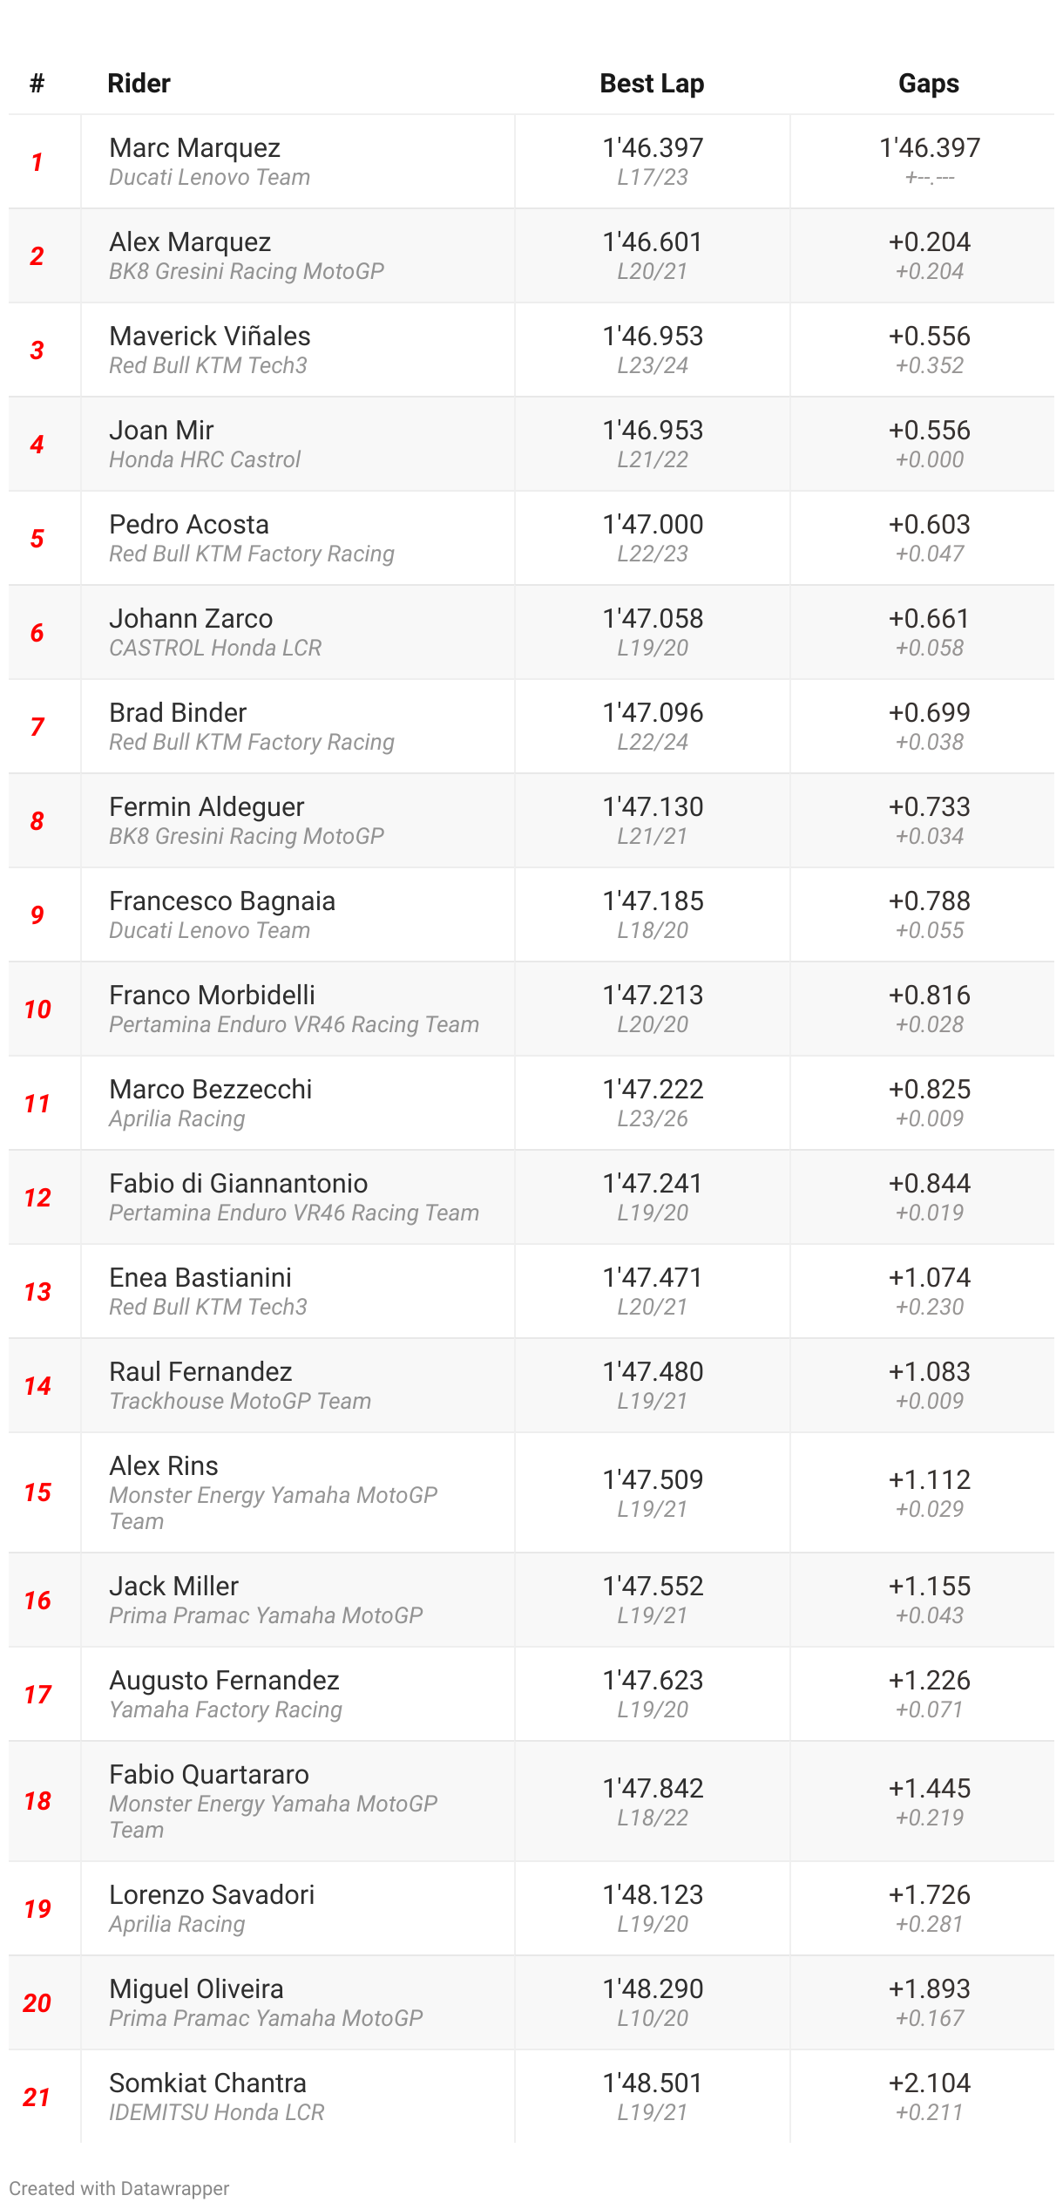Click Alex Marquez's best lap time 1'46.601
The height and width of the screenshot is (2209, 1063).
pos(652,242)
